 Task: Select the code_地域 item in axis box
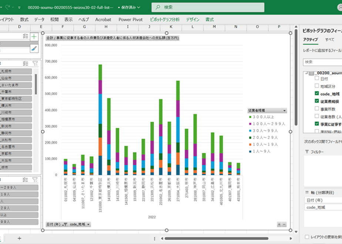click(x=323, y=207)
